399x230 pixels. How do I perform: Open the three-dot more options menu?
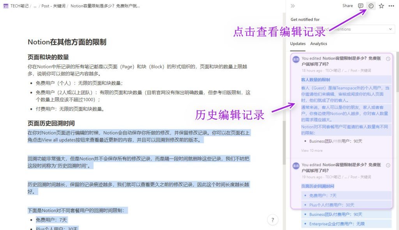point(391,6)
